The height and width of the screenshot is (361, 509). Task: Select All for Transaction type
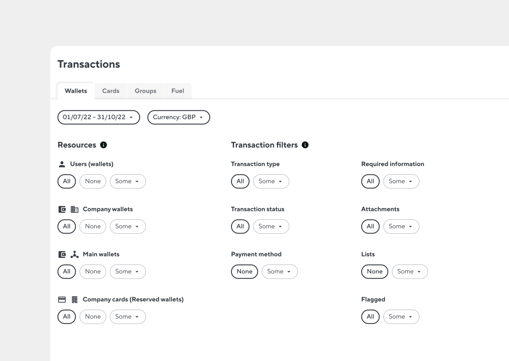240,181
